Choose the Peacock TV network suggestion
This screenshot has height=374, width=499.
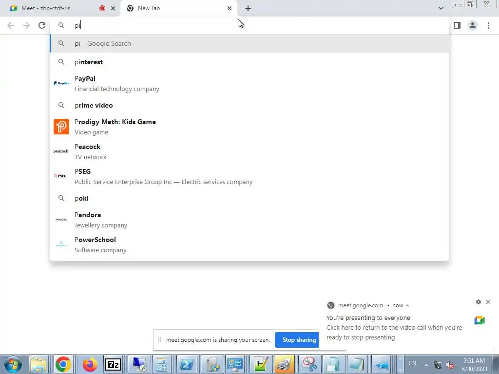point(249,151)
